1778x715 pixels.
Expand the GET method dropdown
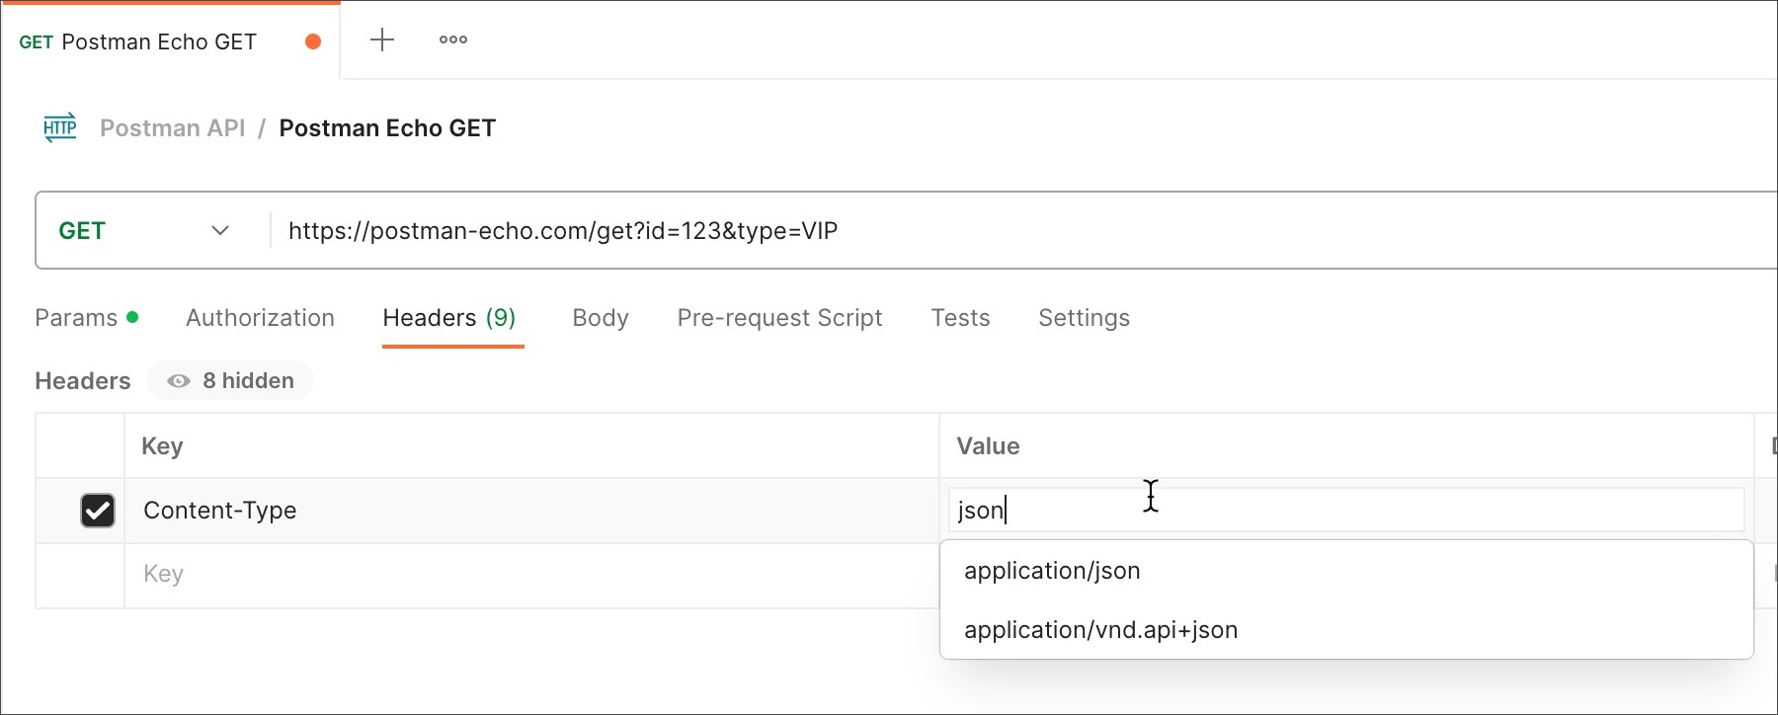point(219,231)
